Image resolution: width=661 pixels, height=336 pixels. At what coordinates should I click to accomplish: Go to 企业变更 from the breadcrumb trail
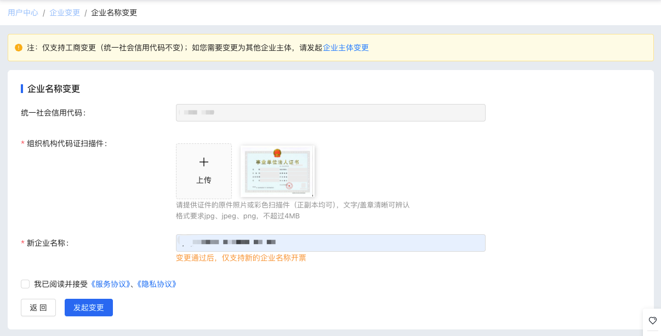[64, 12]
